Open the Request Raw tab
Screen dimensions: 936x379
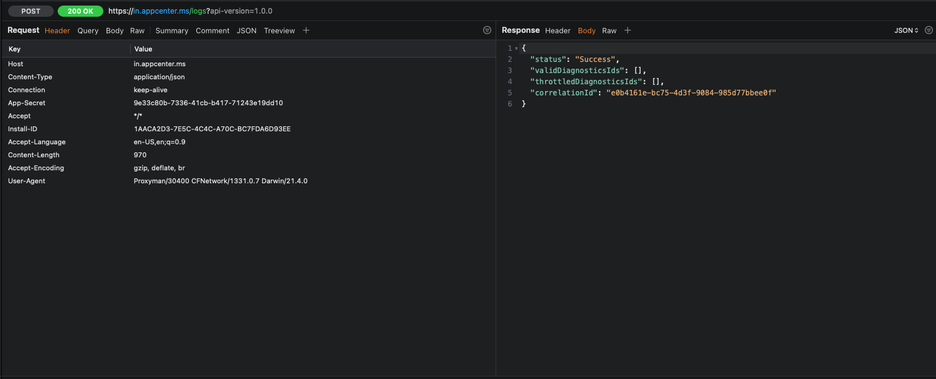(x=138, y=30)
